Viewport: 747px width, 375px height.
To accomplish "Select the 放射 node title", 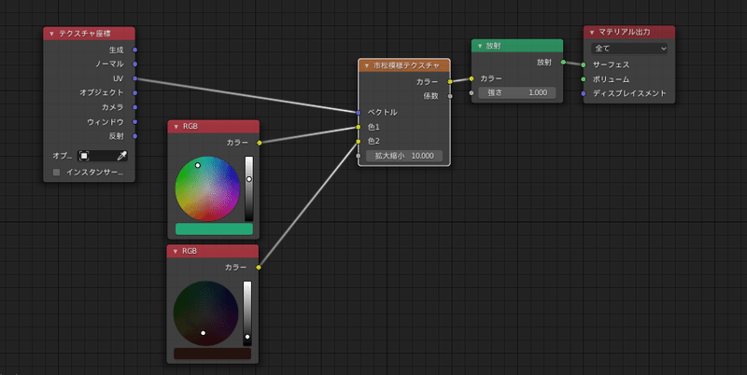I will [493, 46].
